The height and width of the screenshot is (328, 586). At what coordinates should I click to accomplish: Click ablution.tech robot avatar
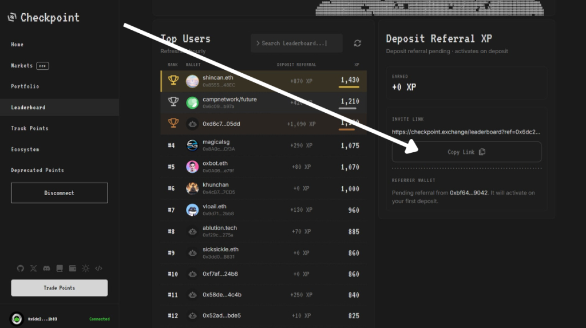pyautogui.click(x=192, y=231)
